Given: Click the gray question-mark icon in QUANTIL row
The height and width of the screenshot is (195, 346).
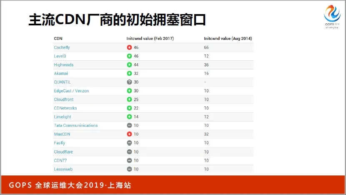Looking at the screenshot, I should pos(129,82).
